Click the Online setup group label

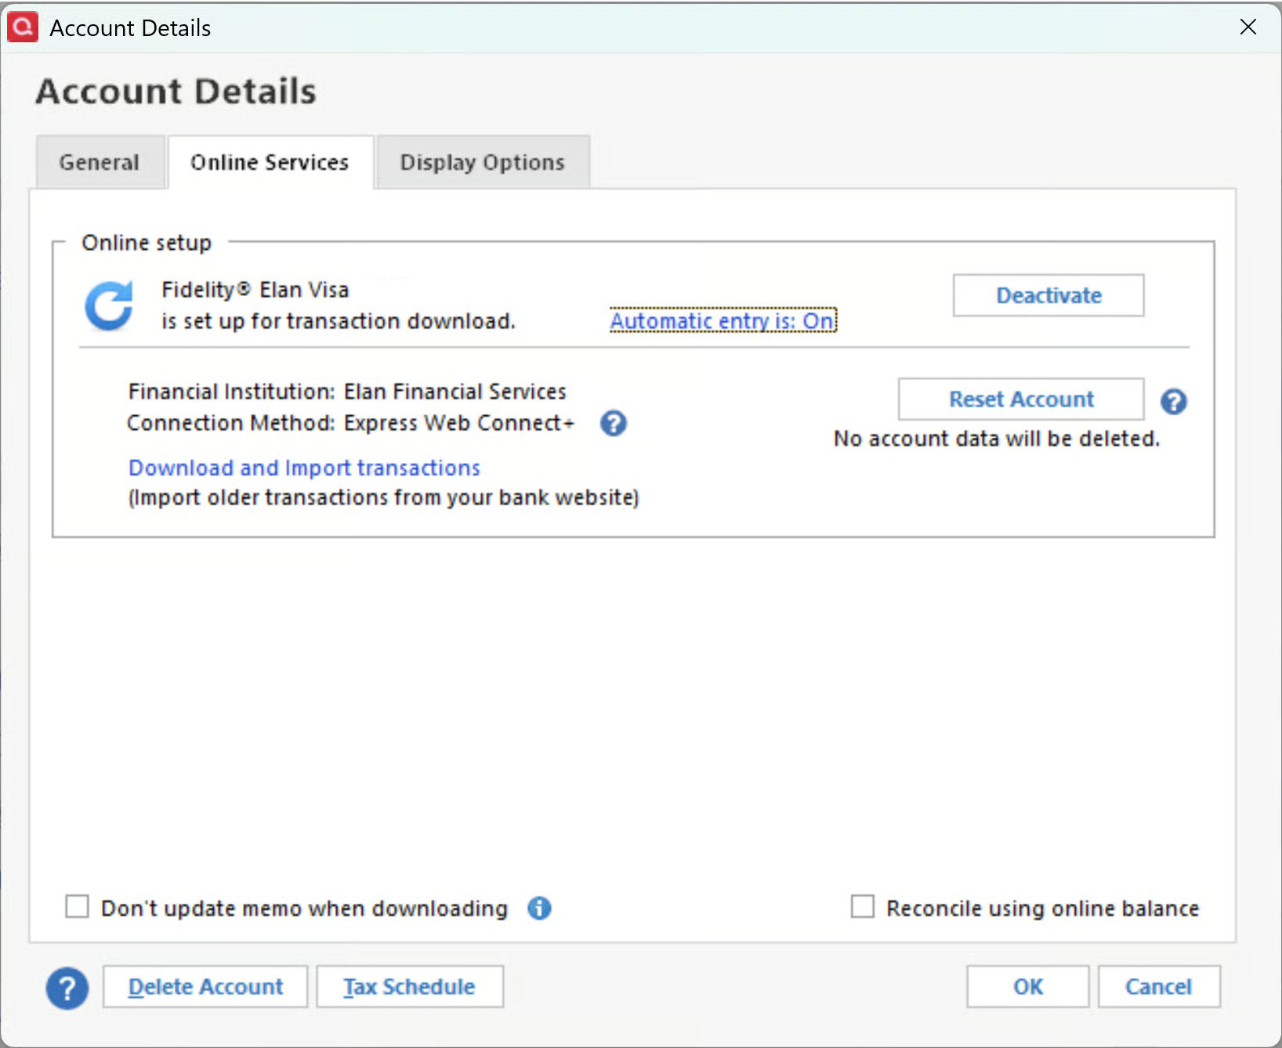click(147, 243)
